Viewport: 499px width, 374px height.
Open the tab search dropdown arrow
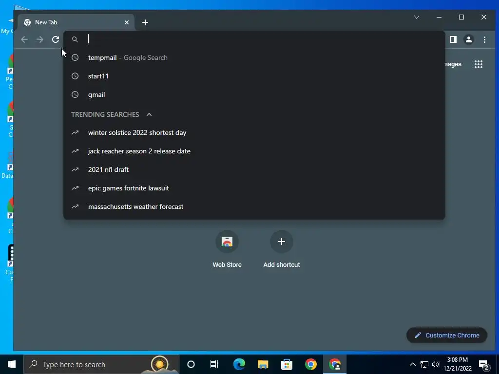[x=417, y=17]
